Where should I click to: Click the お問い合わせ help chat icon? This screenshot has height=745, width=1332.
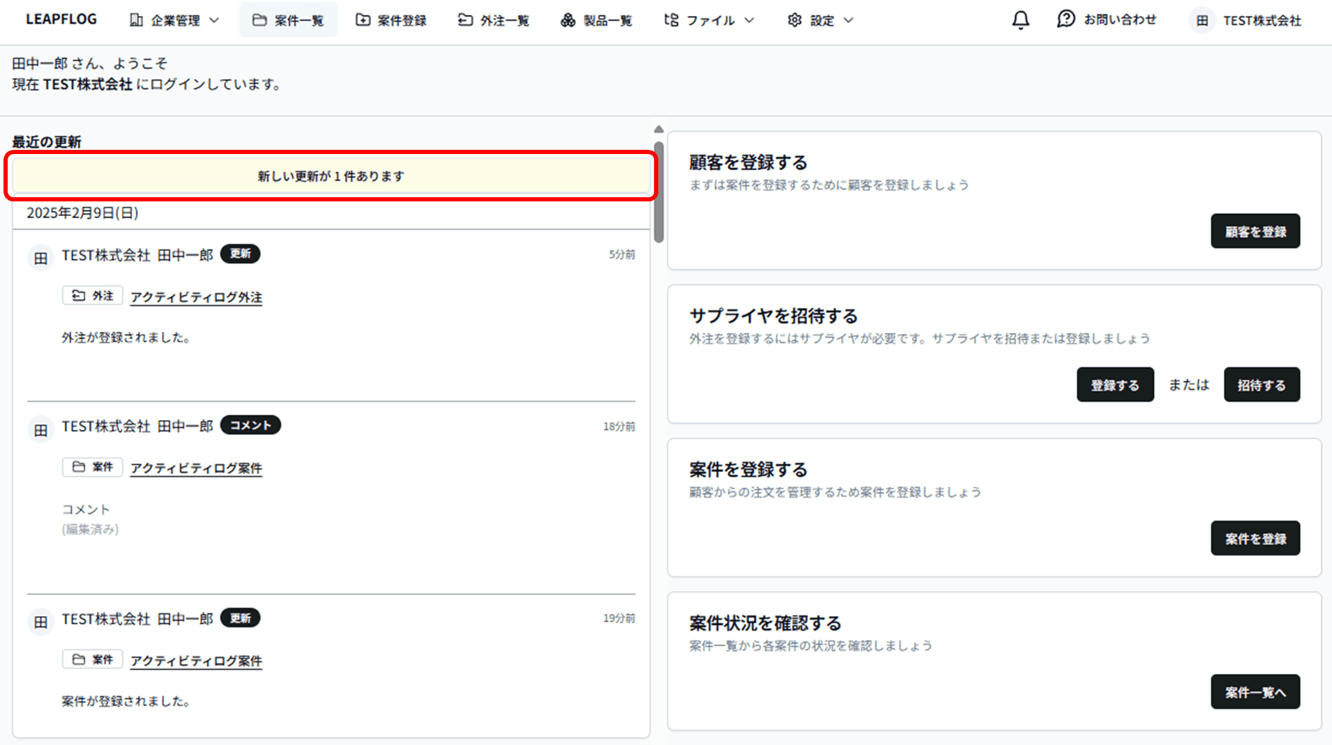pyautogui.click(x=1066, y=20)
